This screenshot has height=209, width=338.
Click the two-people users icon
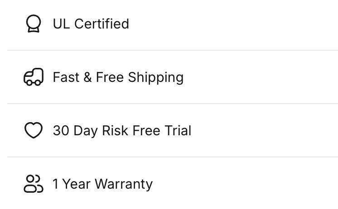point(34,184)
